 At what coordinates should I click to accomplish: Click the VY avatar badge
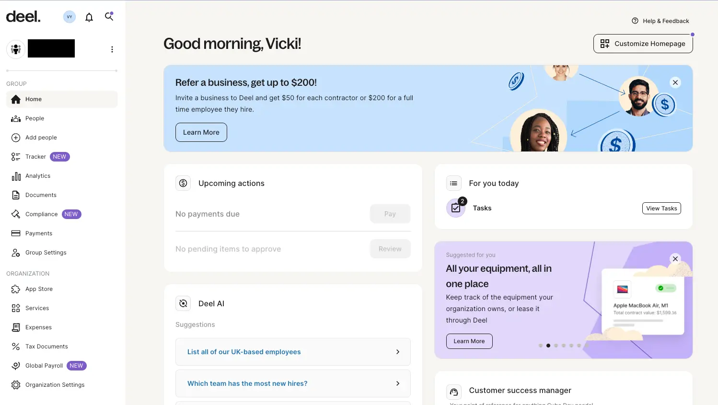pos(69,16)
